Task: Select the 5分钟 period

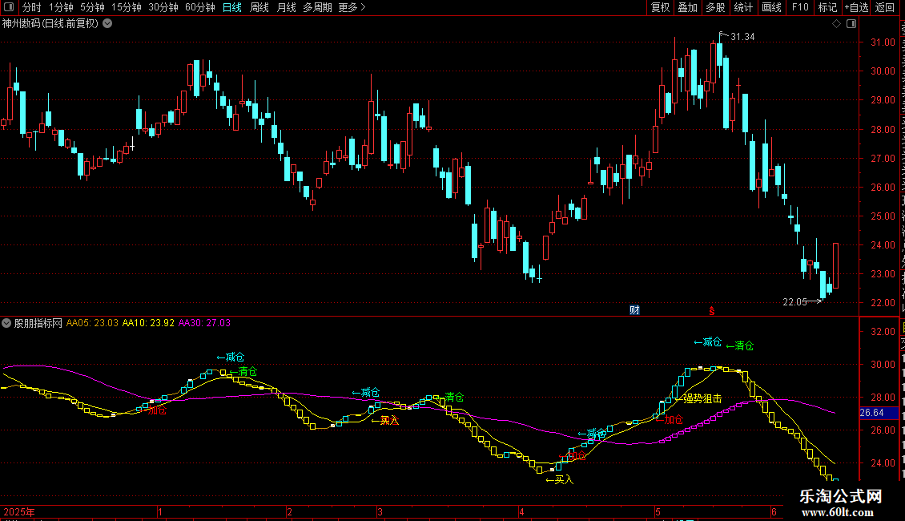Action: pos(92,7)
